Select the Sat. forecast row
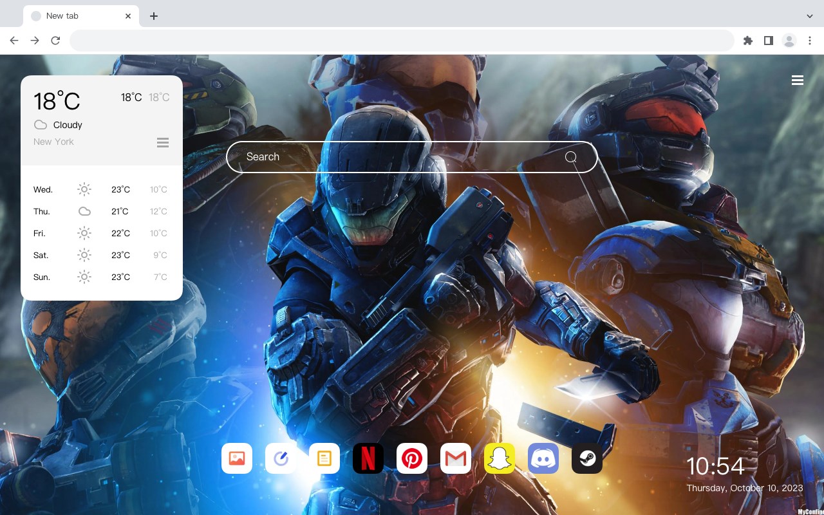The image size is (824, 515). [x=102, y=255]
